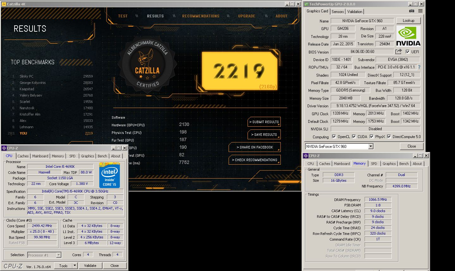The width and height of the screenshot is (455, 271).
Task: Go to UPGRADE in Catzilla menu
Action: (x=247, y=16)
